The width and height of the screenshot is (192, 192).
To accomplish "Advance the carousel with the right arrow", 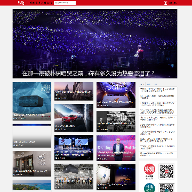I will pos(165,44).
